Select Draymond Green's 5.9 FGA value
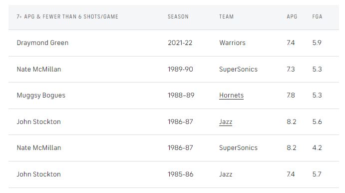This screenshot has width=345, height=193. coord(317,42)
